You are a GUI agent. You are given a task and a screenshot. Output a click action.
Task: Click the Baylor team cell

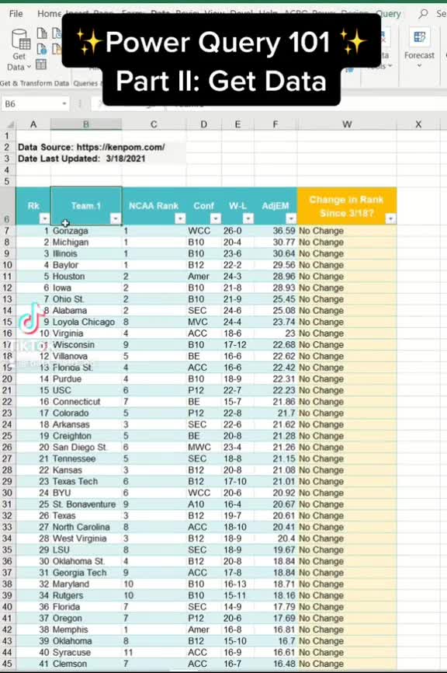point(86,265)
